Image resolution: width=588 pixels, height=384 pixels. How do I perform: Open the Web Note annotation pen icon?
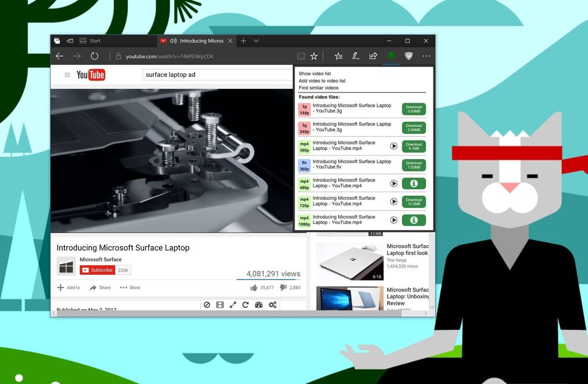356,56
